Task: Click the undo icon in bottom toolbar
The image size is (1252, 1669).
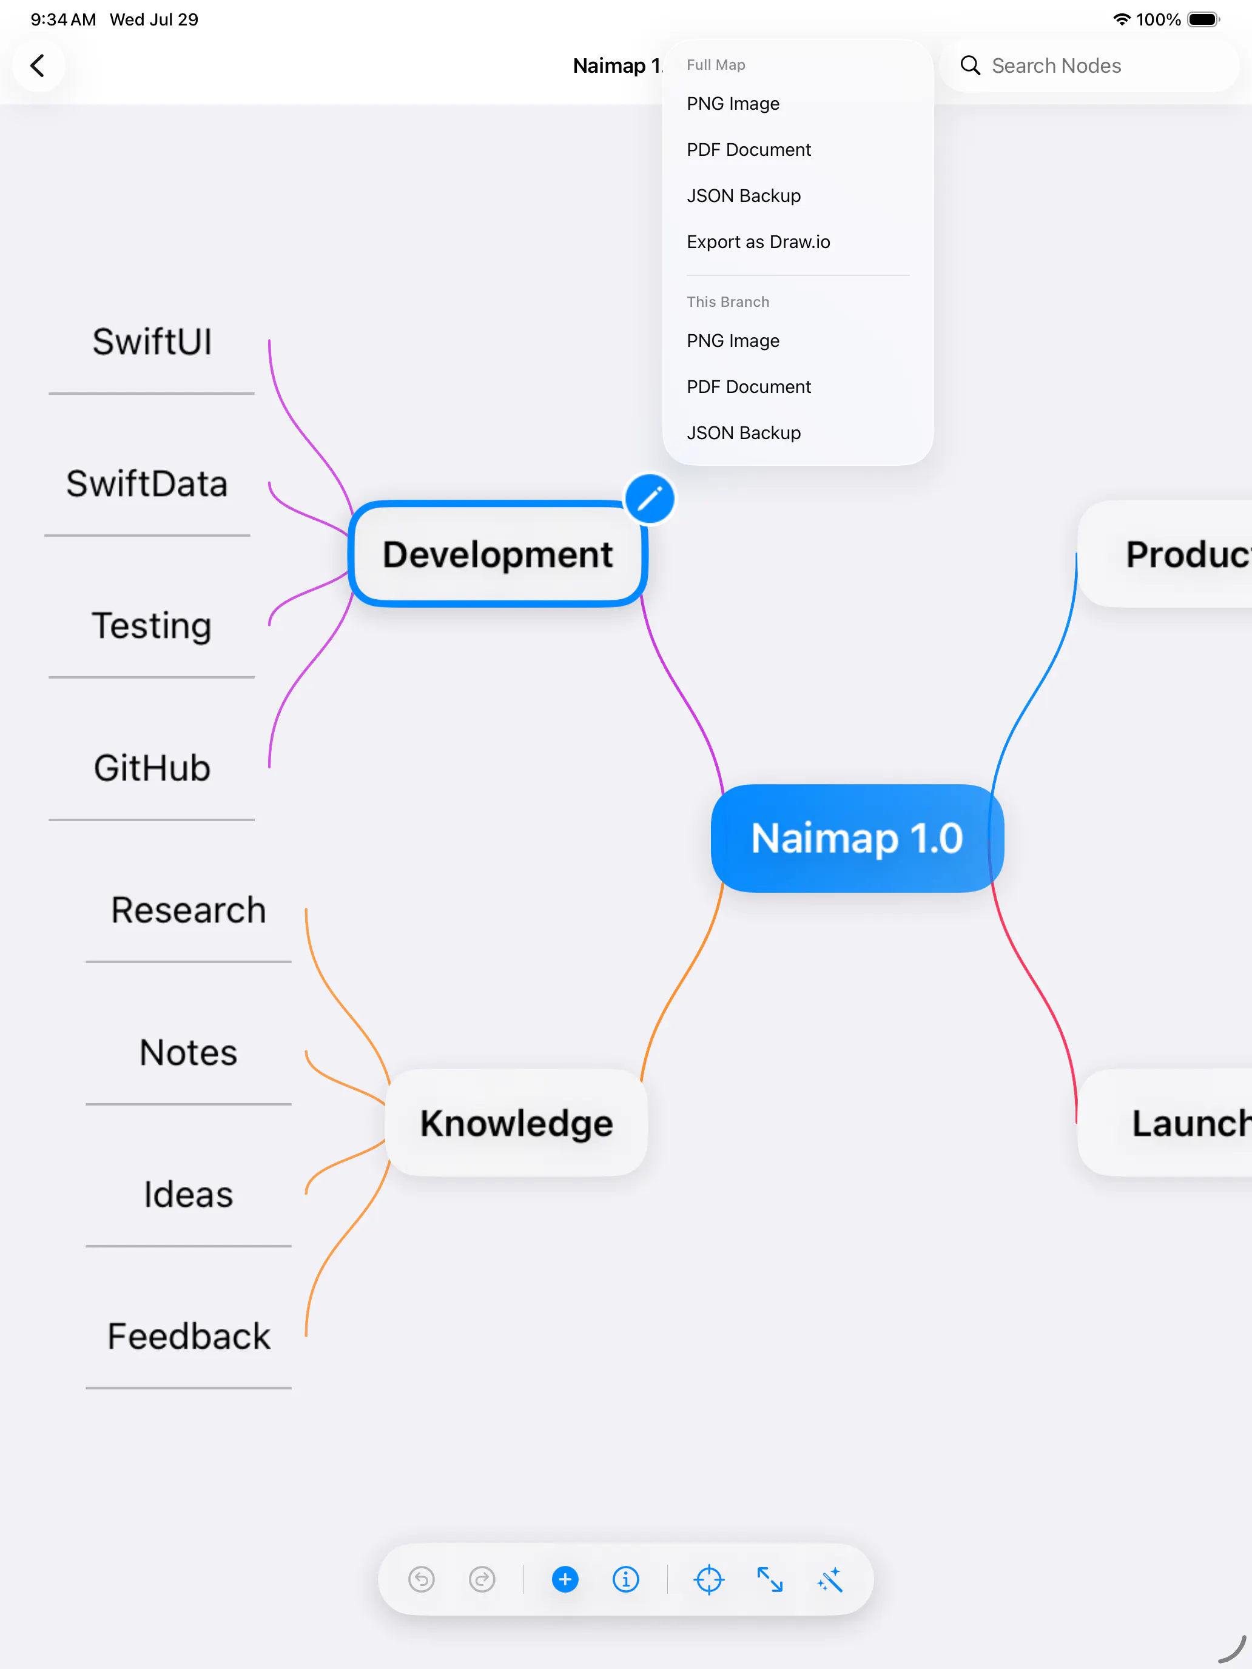Action: [421, 1579]
